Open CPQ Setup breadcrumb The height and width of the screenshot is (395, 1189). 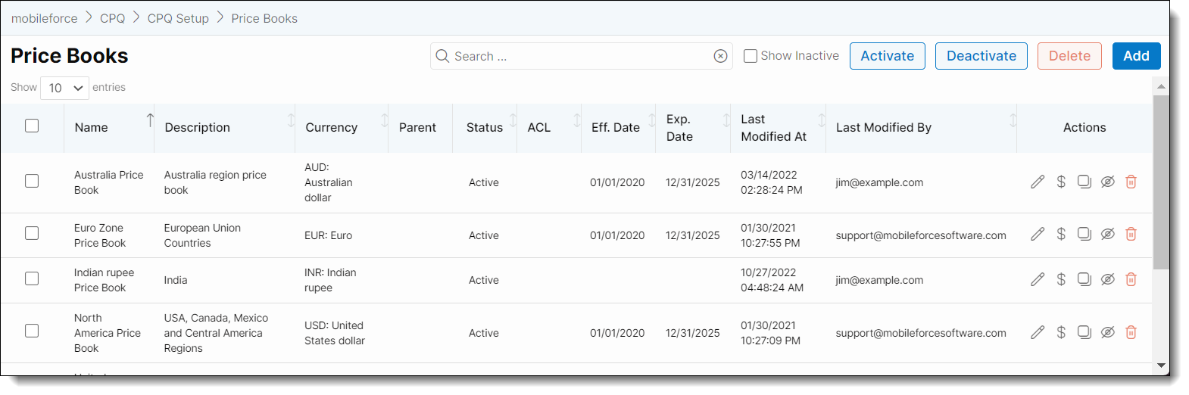tap(178, 18)
